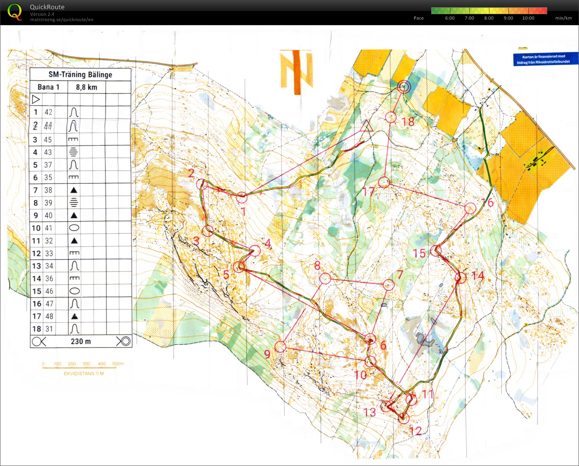Click the knoll symbol in row 5
The width and height of the screenshot is (579, 466).
pyautogui.click(x=74, y=165)
